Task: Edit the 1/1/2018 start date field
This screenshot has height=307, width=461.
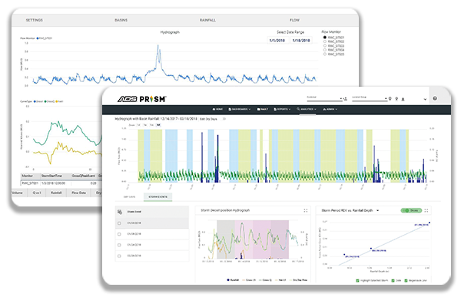Action: [x=277, y=40]
